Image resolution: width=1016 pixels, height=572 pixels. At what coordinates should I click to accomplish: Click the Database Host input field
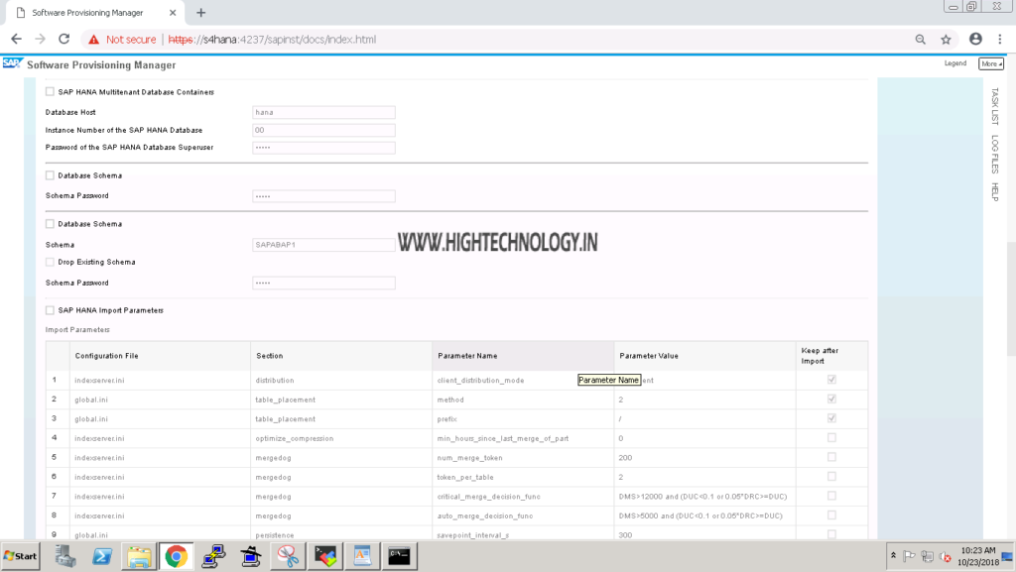point(323,113)
